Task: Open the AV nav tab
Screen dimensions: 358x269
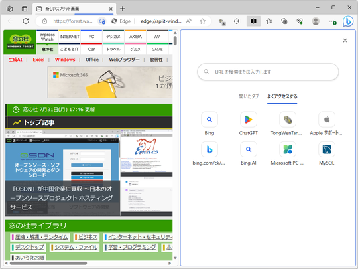Action: (x=157, y=37)
